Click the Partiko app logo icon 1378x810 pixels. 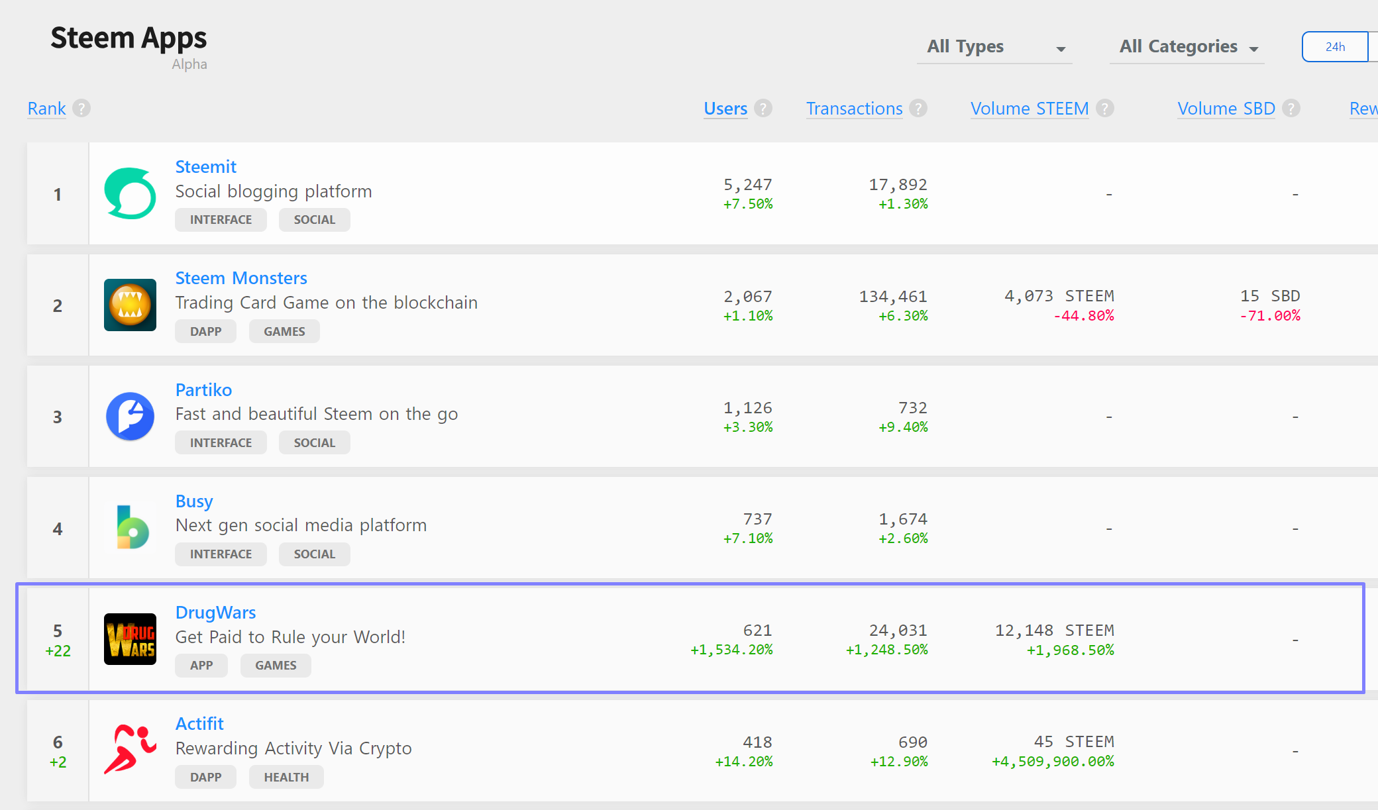pos(130,416)
